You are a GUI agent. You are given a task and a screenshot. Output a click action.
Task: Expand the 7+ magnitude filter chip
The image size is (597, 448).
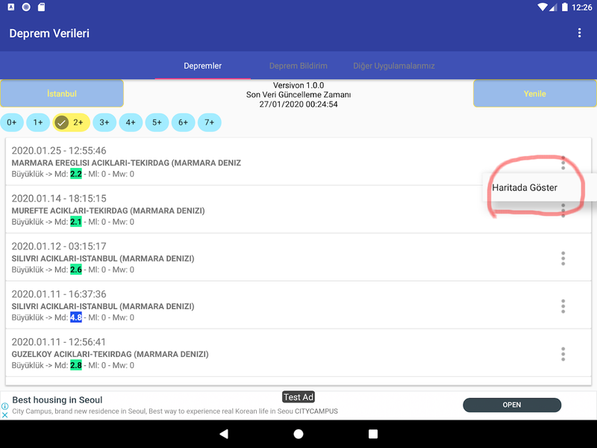(x=209, y=122)
